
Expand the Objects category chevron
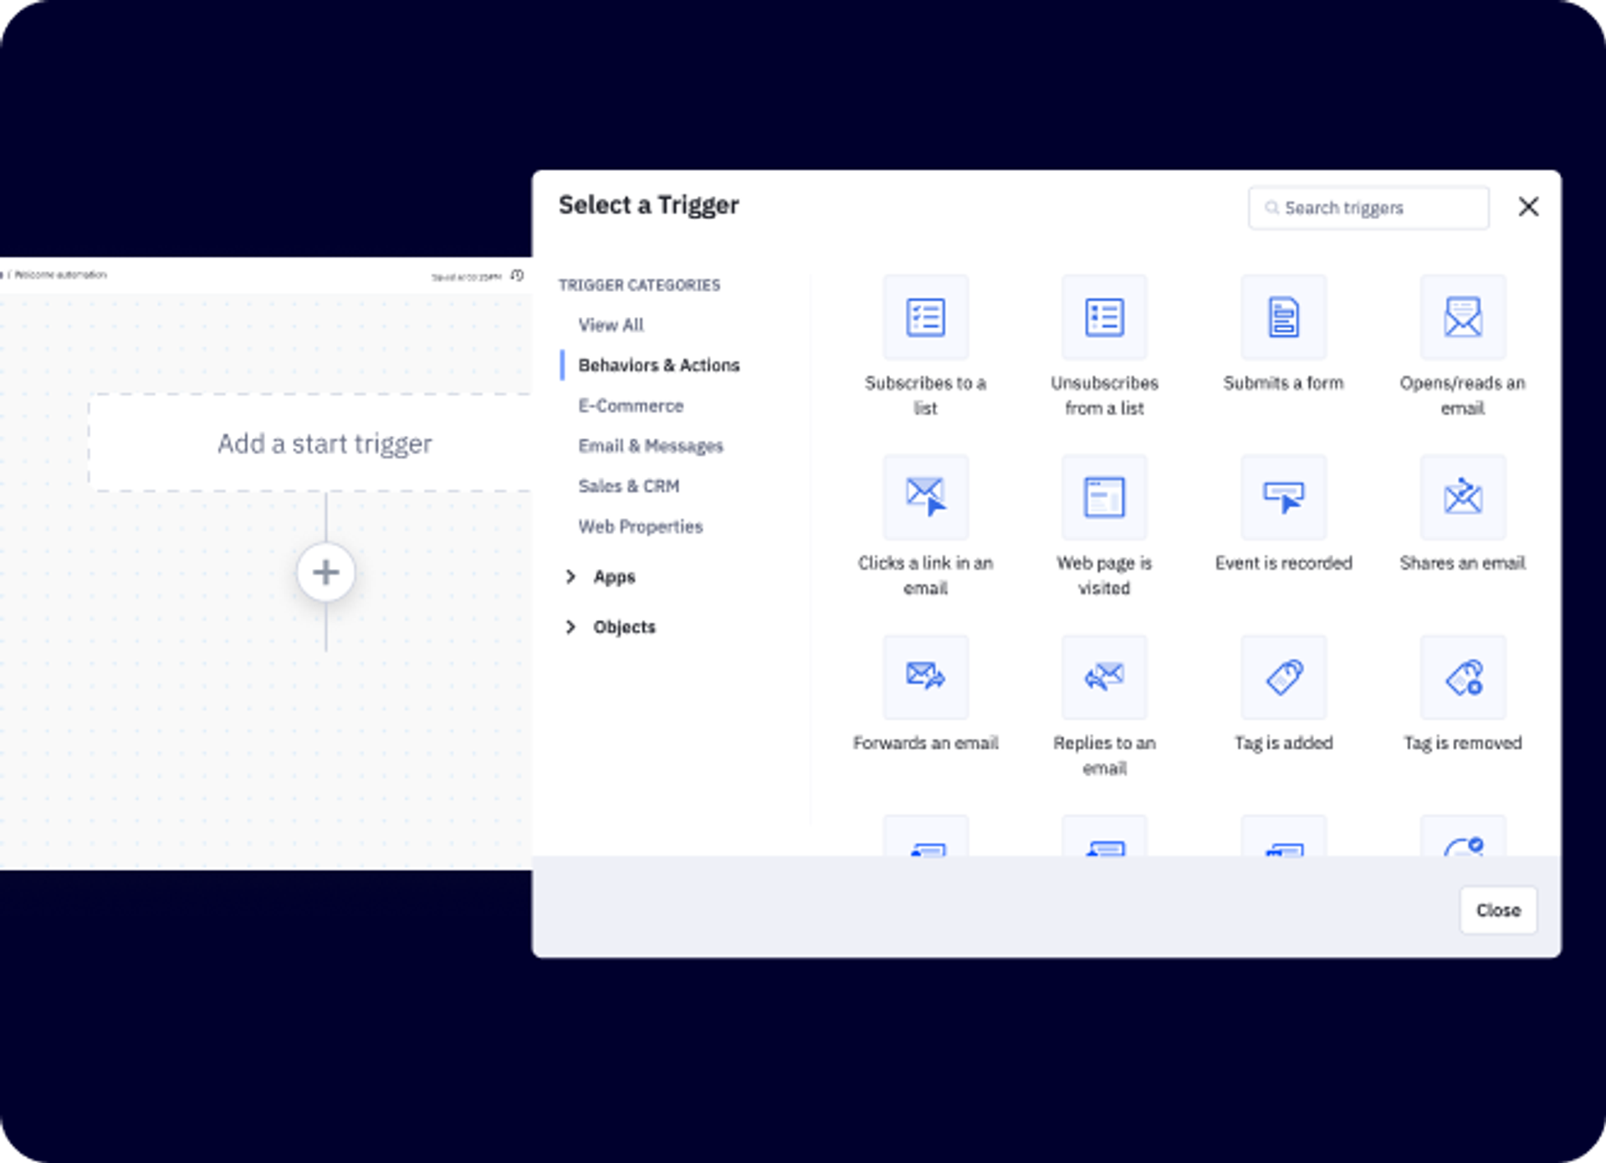pyautogui.click(x=570, y=627)
